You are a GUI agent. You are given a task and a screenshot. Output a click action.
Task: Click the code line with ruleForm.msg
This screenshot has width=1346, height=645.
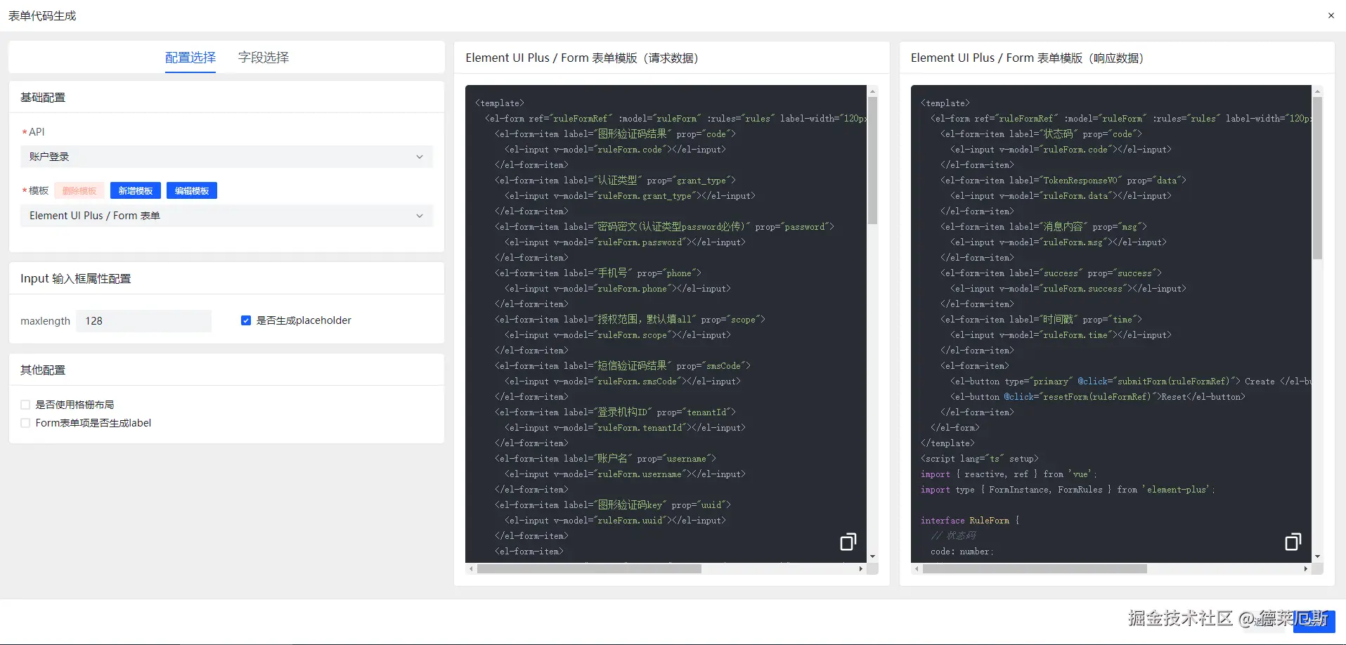(x=1059, y=242)
